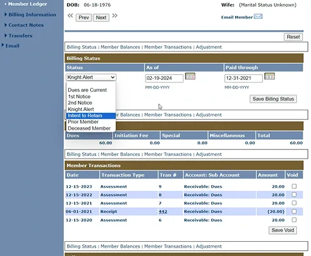The image size is (311, 256).
Task: Click Adjustment link below Save Billing Status
Action: pyautogui.click(x=209, y=115)
